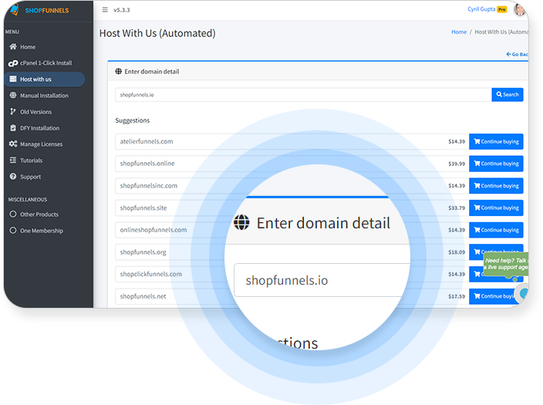Go to Manual Installation
Viewport: 543px width, 405px height.
[x=43, y=96]
